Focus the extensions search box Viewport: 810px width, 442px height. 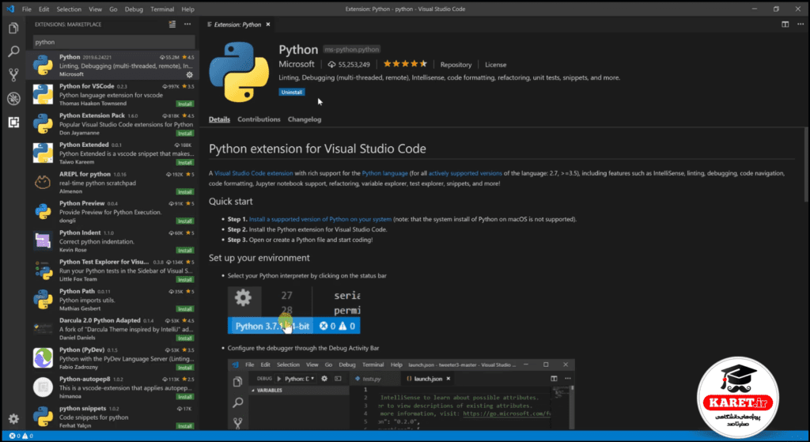(114, 42)
